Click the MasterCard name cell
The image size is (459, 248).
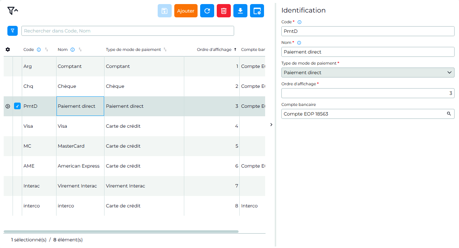click(x=80, y=146)
